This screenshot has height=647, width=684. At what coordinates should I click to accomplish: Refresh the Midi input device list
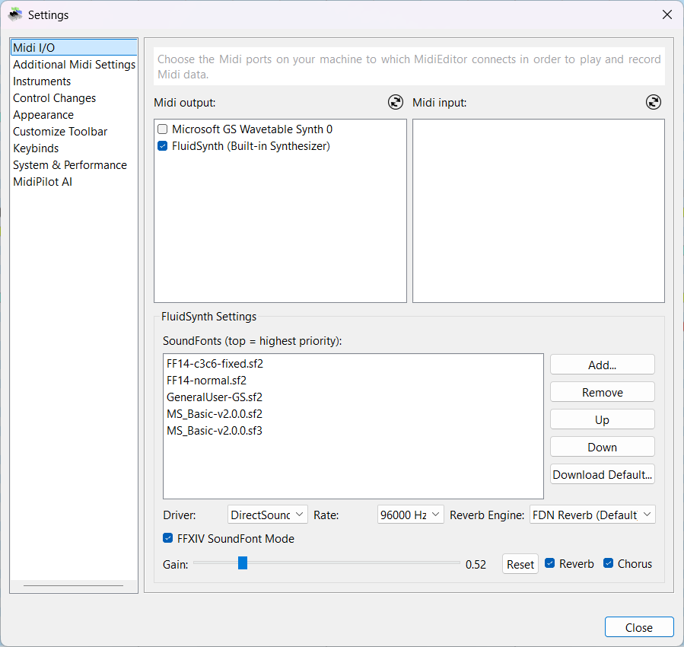pos(653,102)
